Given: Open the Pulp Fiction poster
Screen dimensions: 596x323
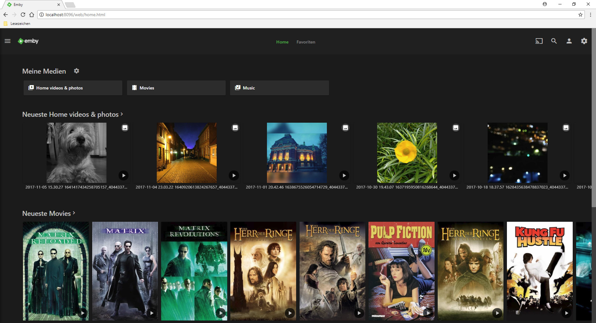Looking at the screenshot, I should click(x=401, y=271).
